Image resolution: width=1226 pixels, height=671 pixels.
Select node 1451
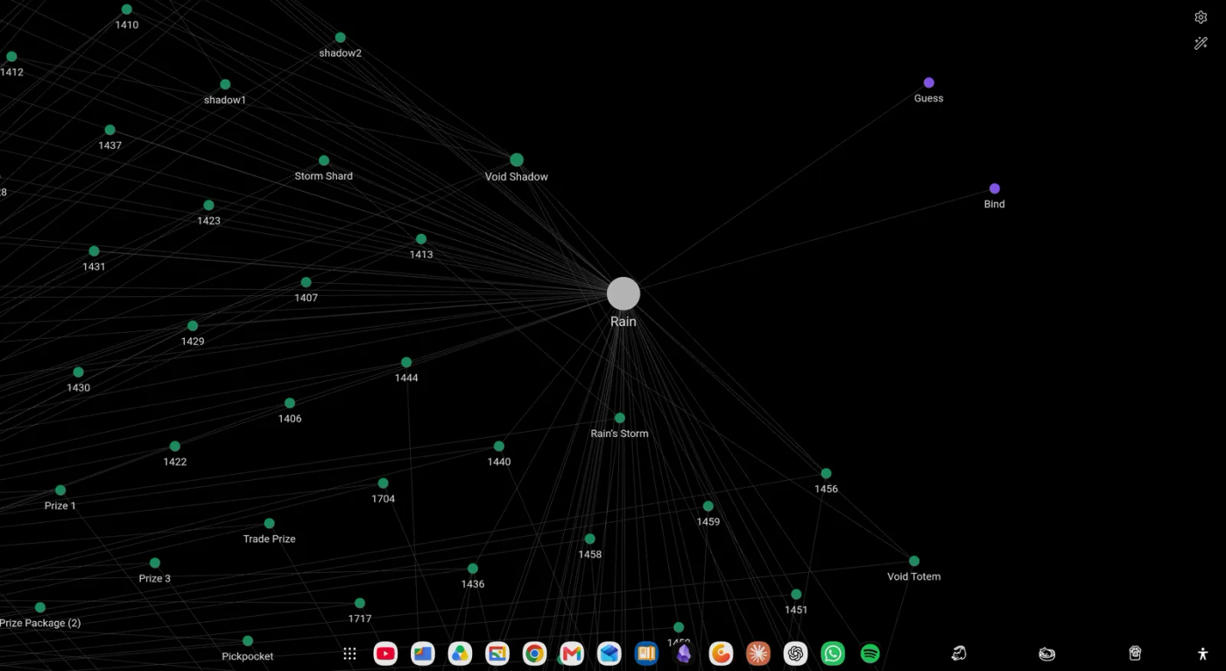pyautogui.click(x=796, y=595)
